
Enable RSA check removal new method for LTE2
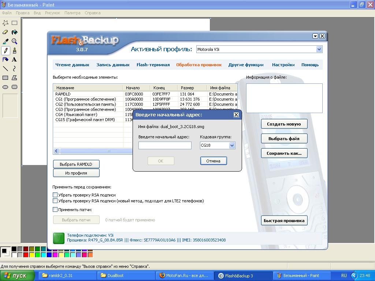pyautogui.click(x=55, y=201)
